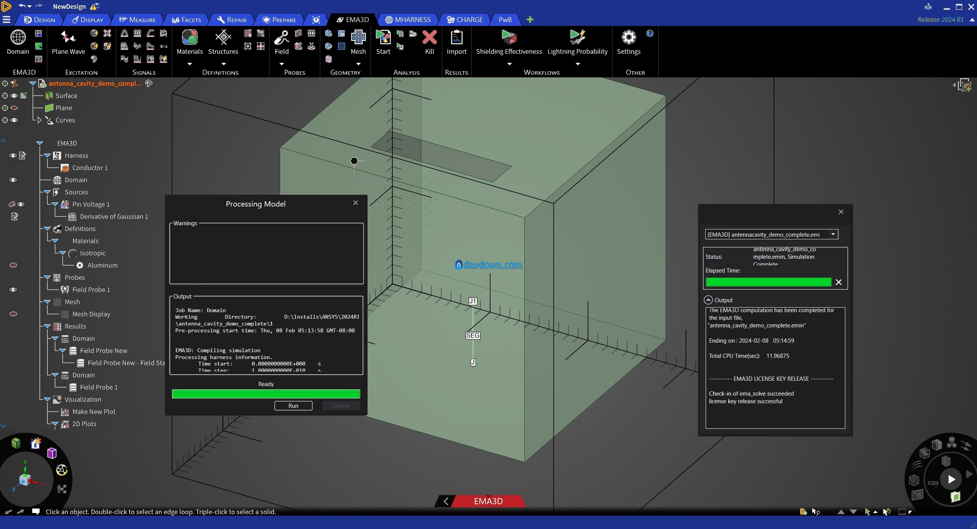Open the EMA3D simulation file dropdown

tap(771, 234)
